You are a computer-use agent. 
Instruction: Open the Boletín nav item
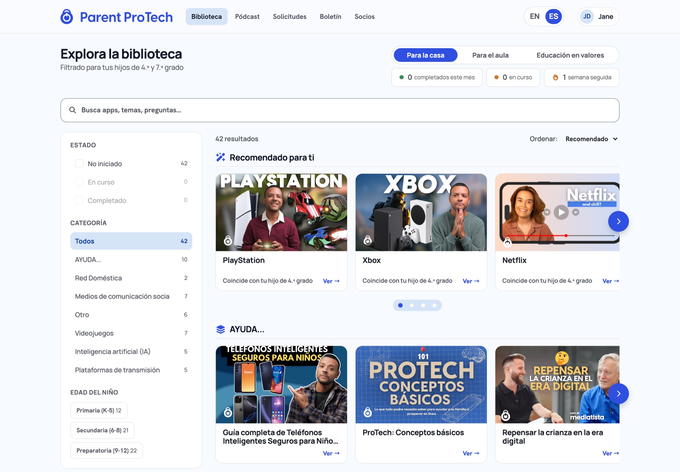pos(331,17)
